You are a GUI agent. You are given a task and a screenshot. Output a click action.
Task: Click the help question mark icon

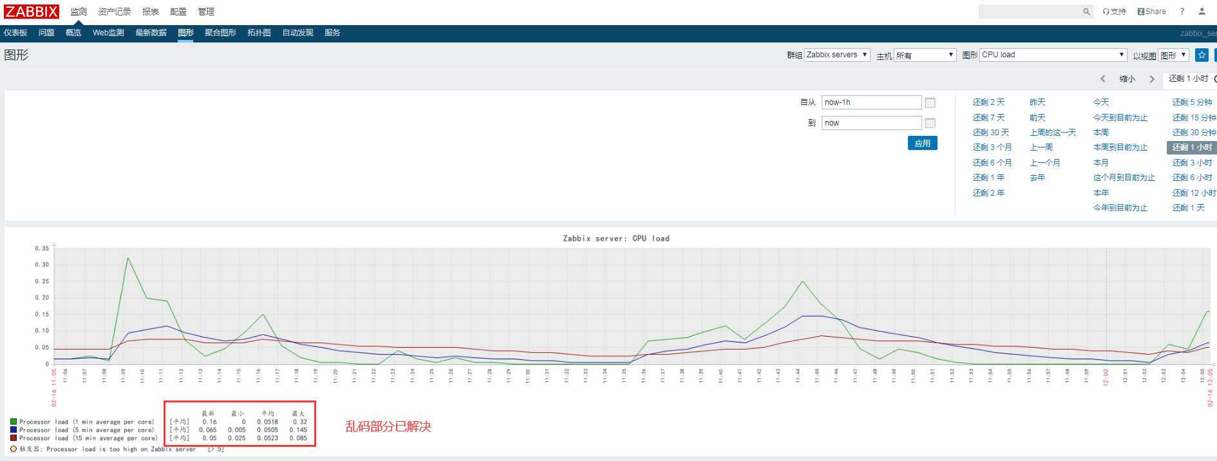pos(1182,12)
